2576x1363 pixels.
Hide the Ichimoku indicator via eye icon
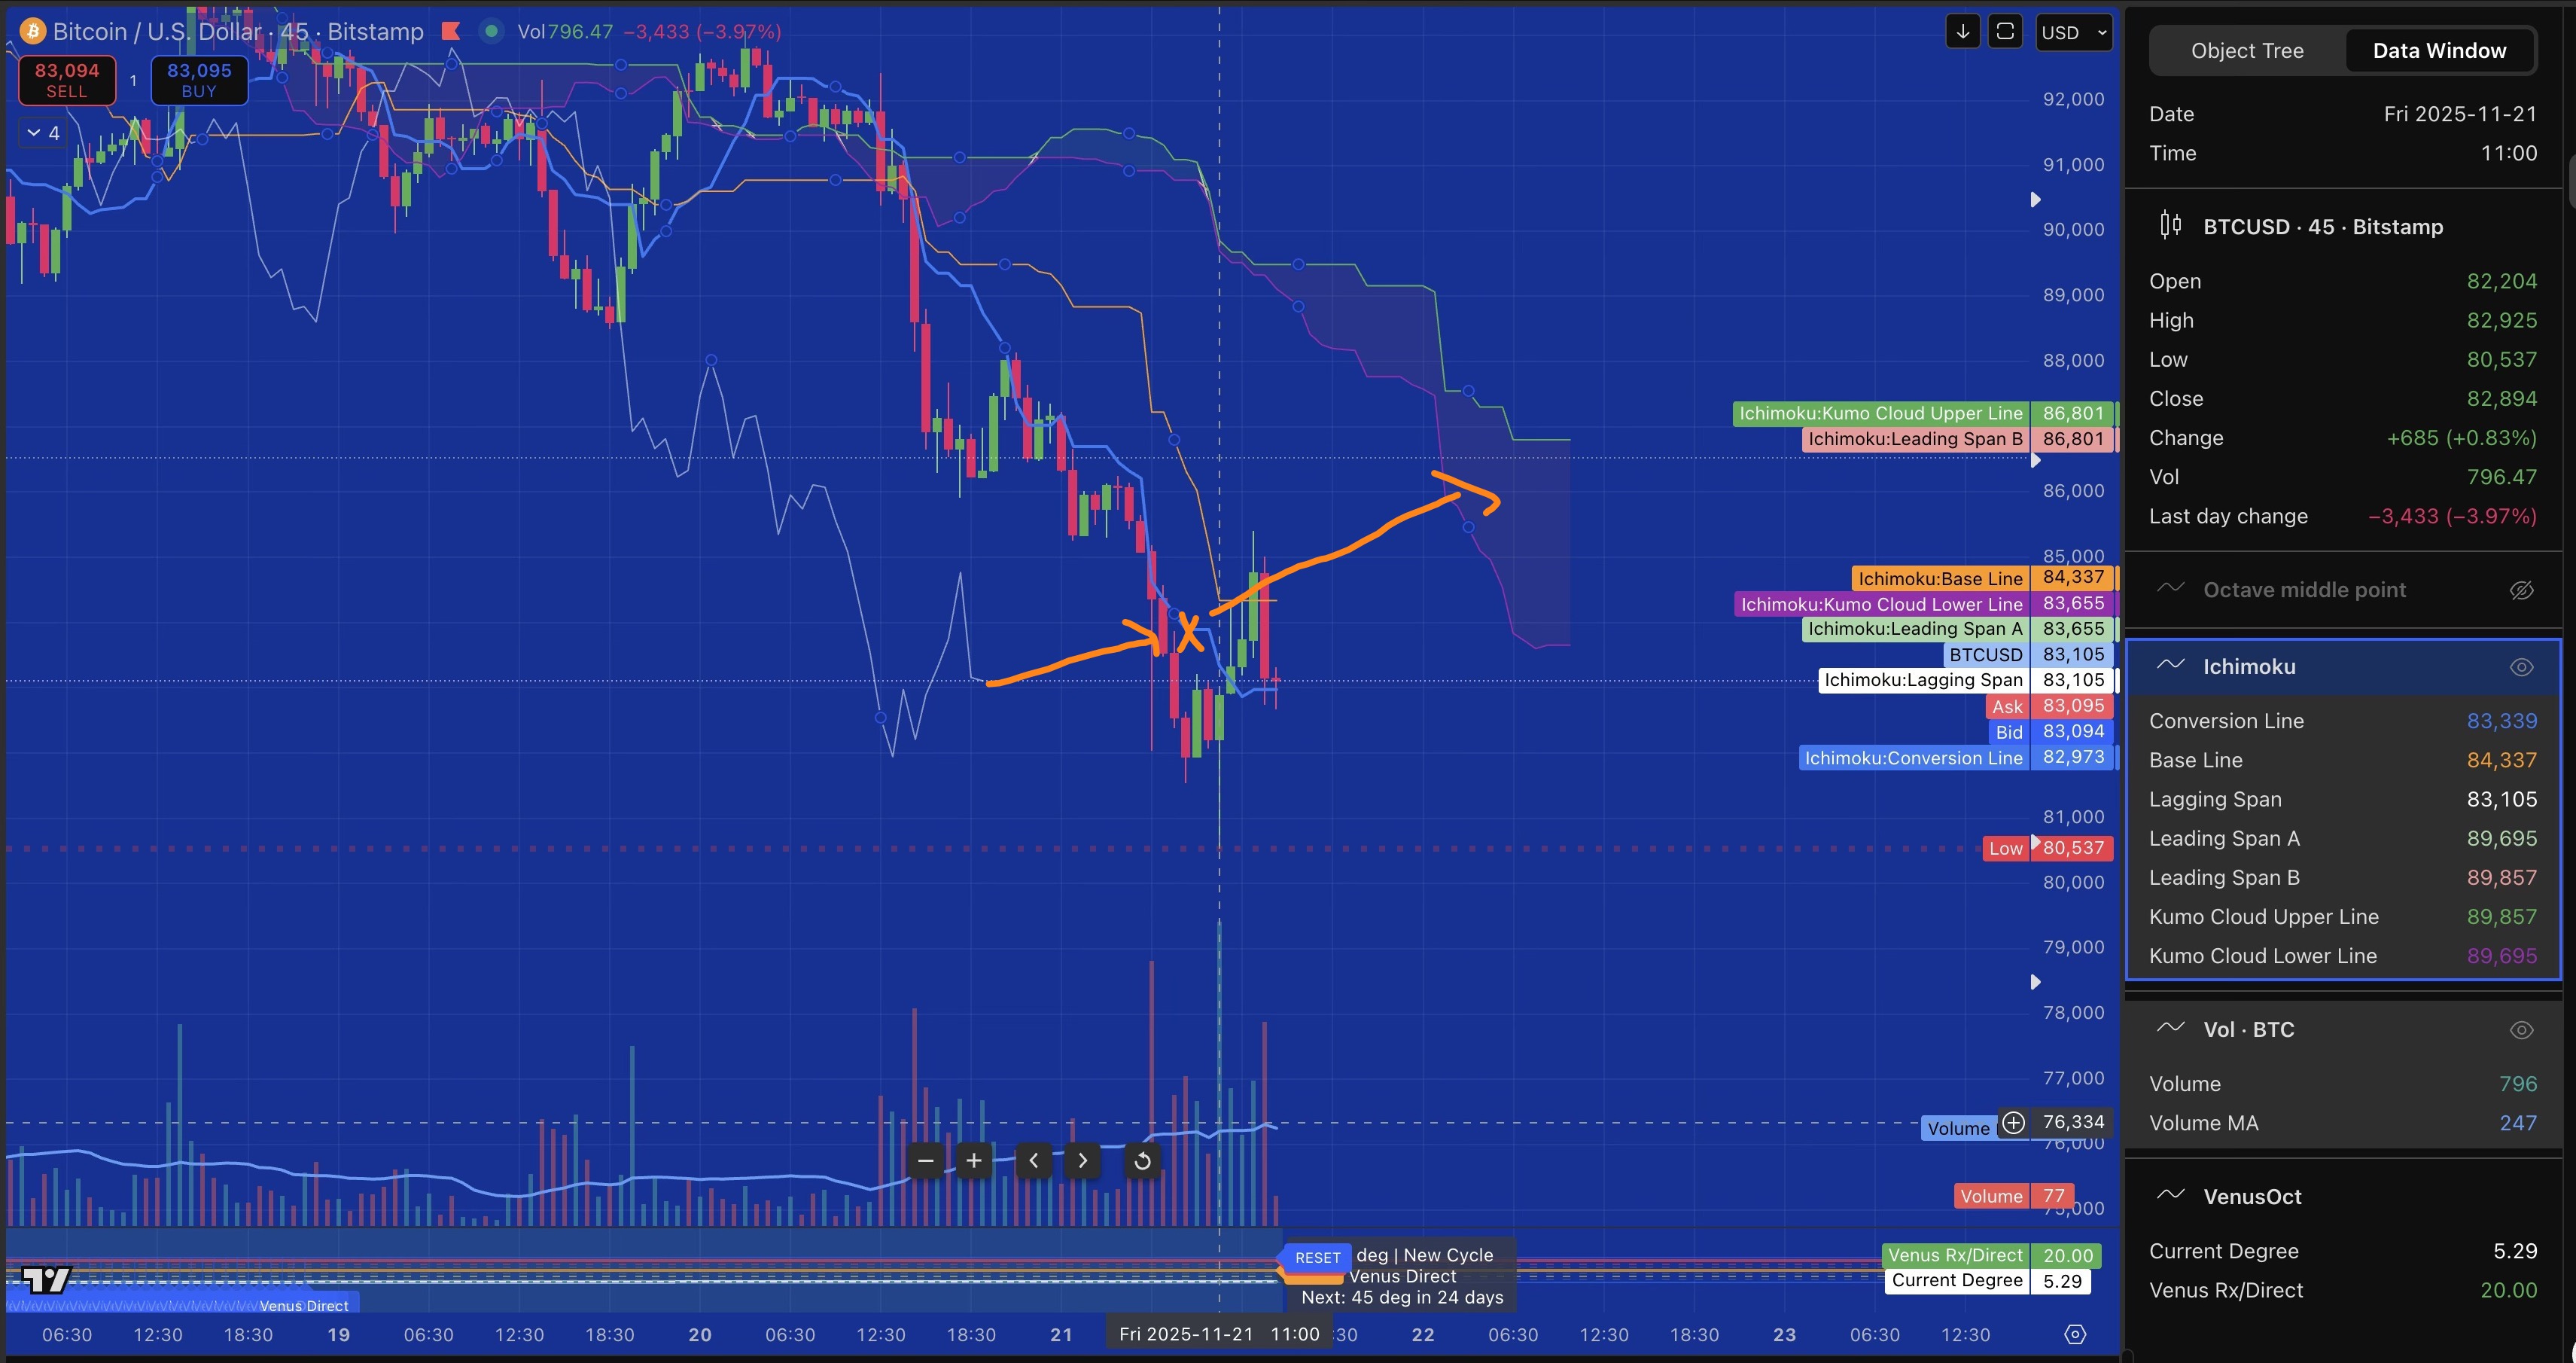pos(2521,667)
